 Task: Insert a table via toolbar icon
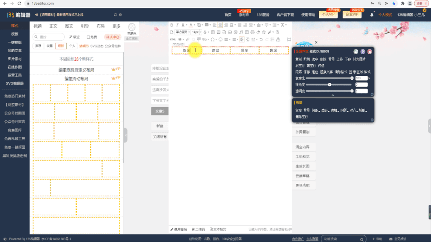pos(213,32)
